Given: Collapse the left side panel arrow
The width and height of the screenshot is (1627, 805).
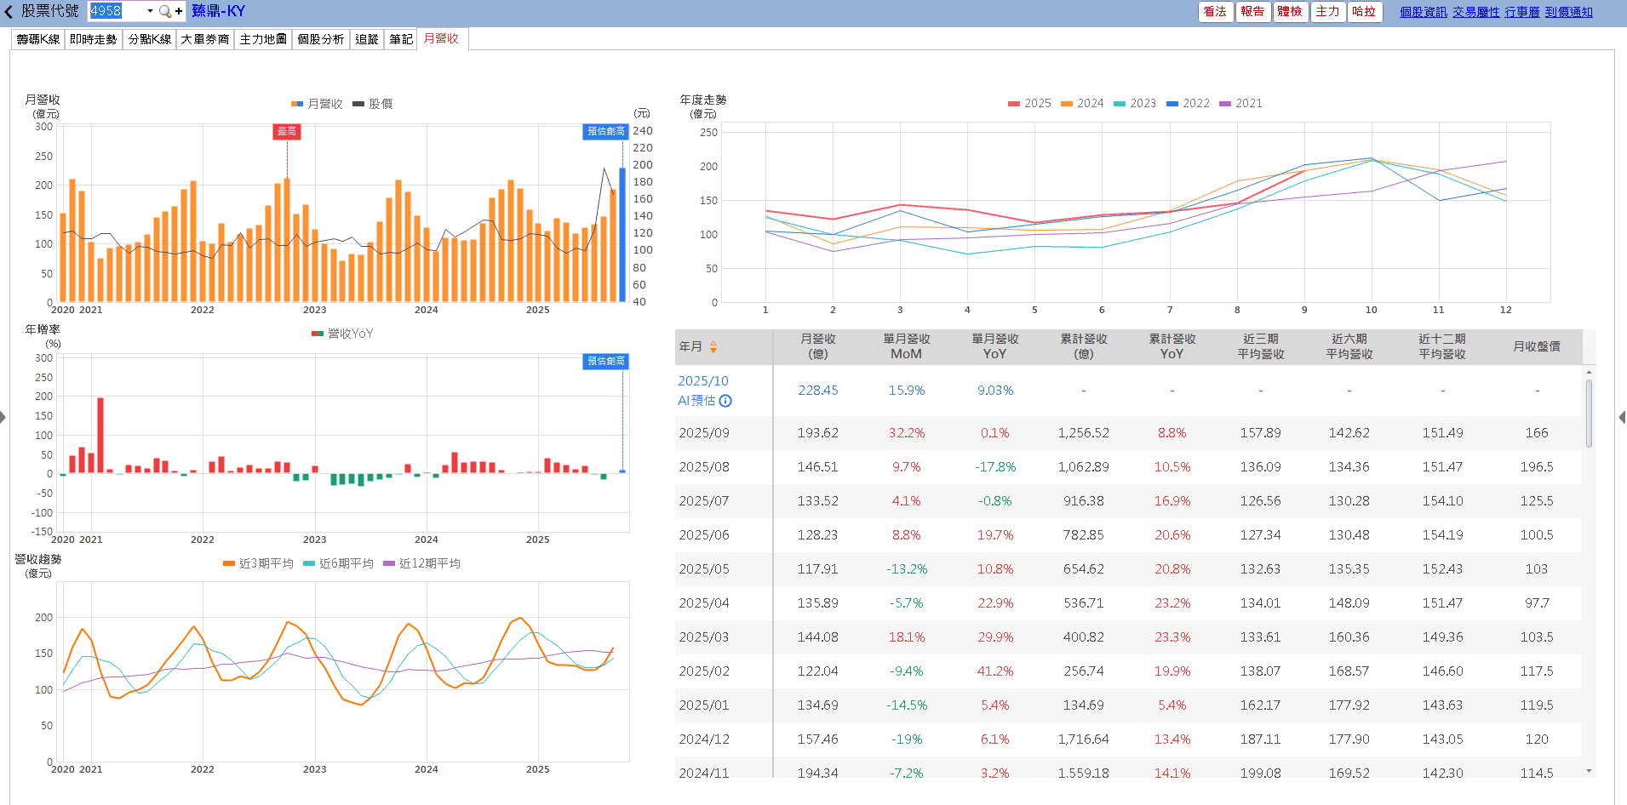Looking at the screenshot, I should pyautogui.click(x=3, y=417).
